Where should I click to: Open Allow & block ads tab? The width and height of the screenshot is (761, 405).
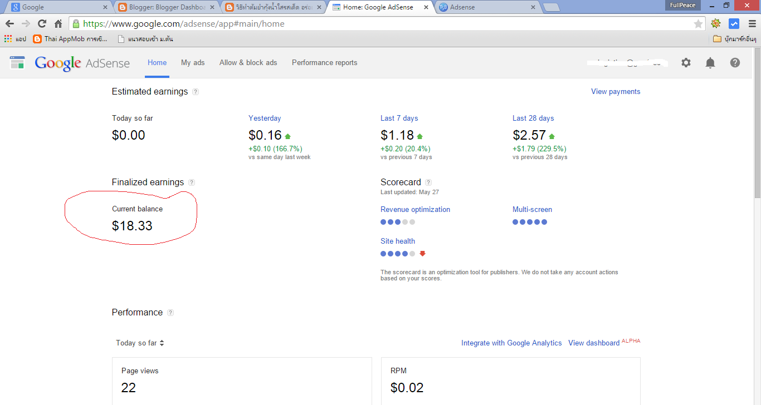248,63
